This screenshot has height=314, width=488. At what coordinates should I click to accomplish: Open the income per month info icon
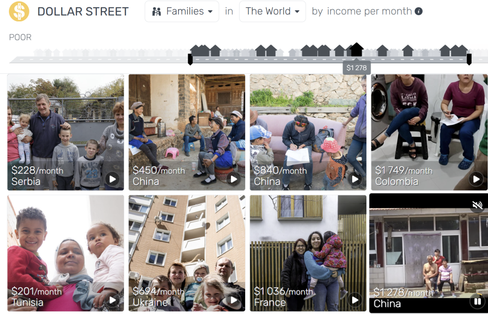click(418, 11)
